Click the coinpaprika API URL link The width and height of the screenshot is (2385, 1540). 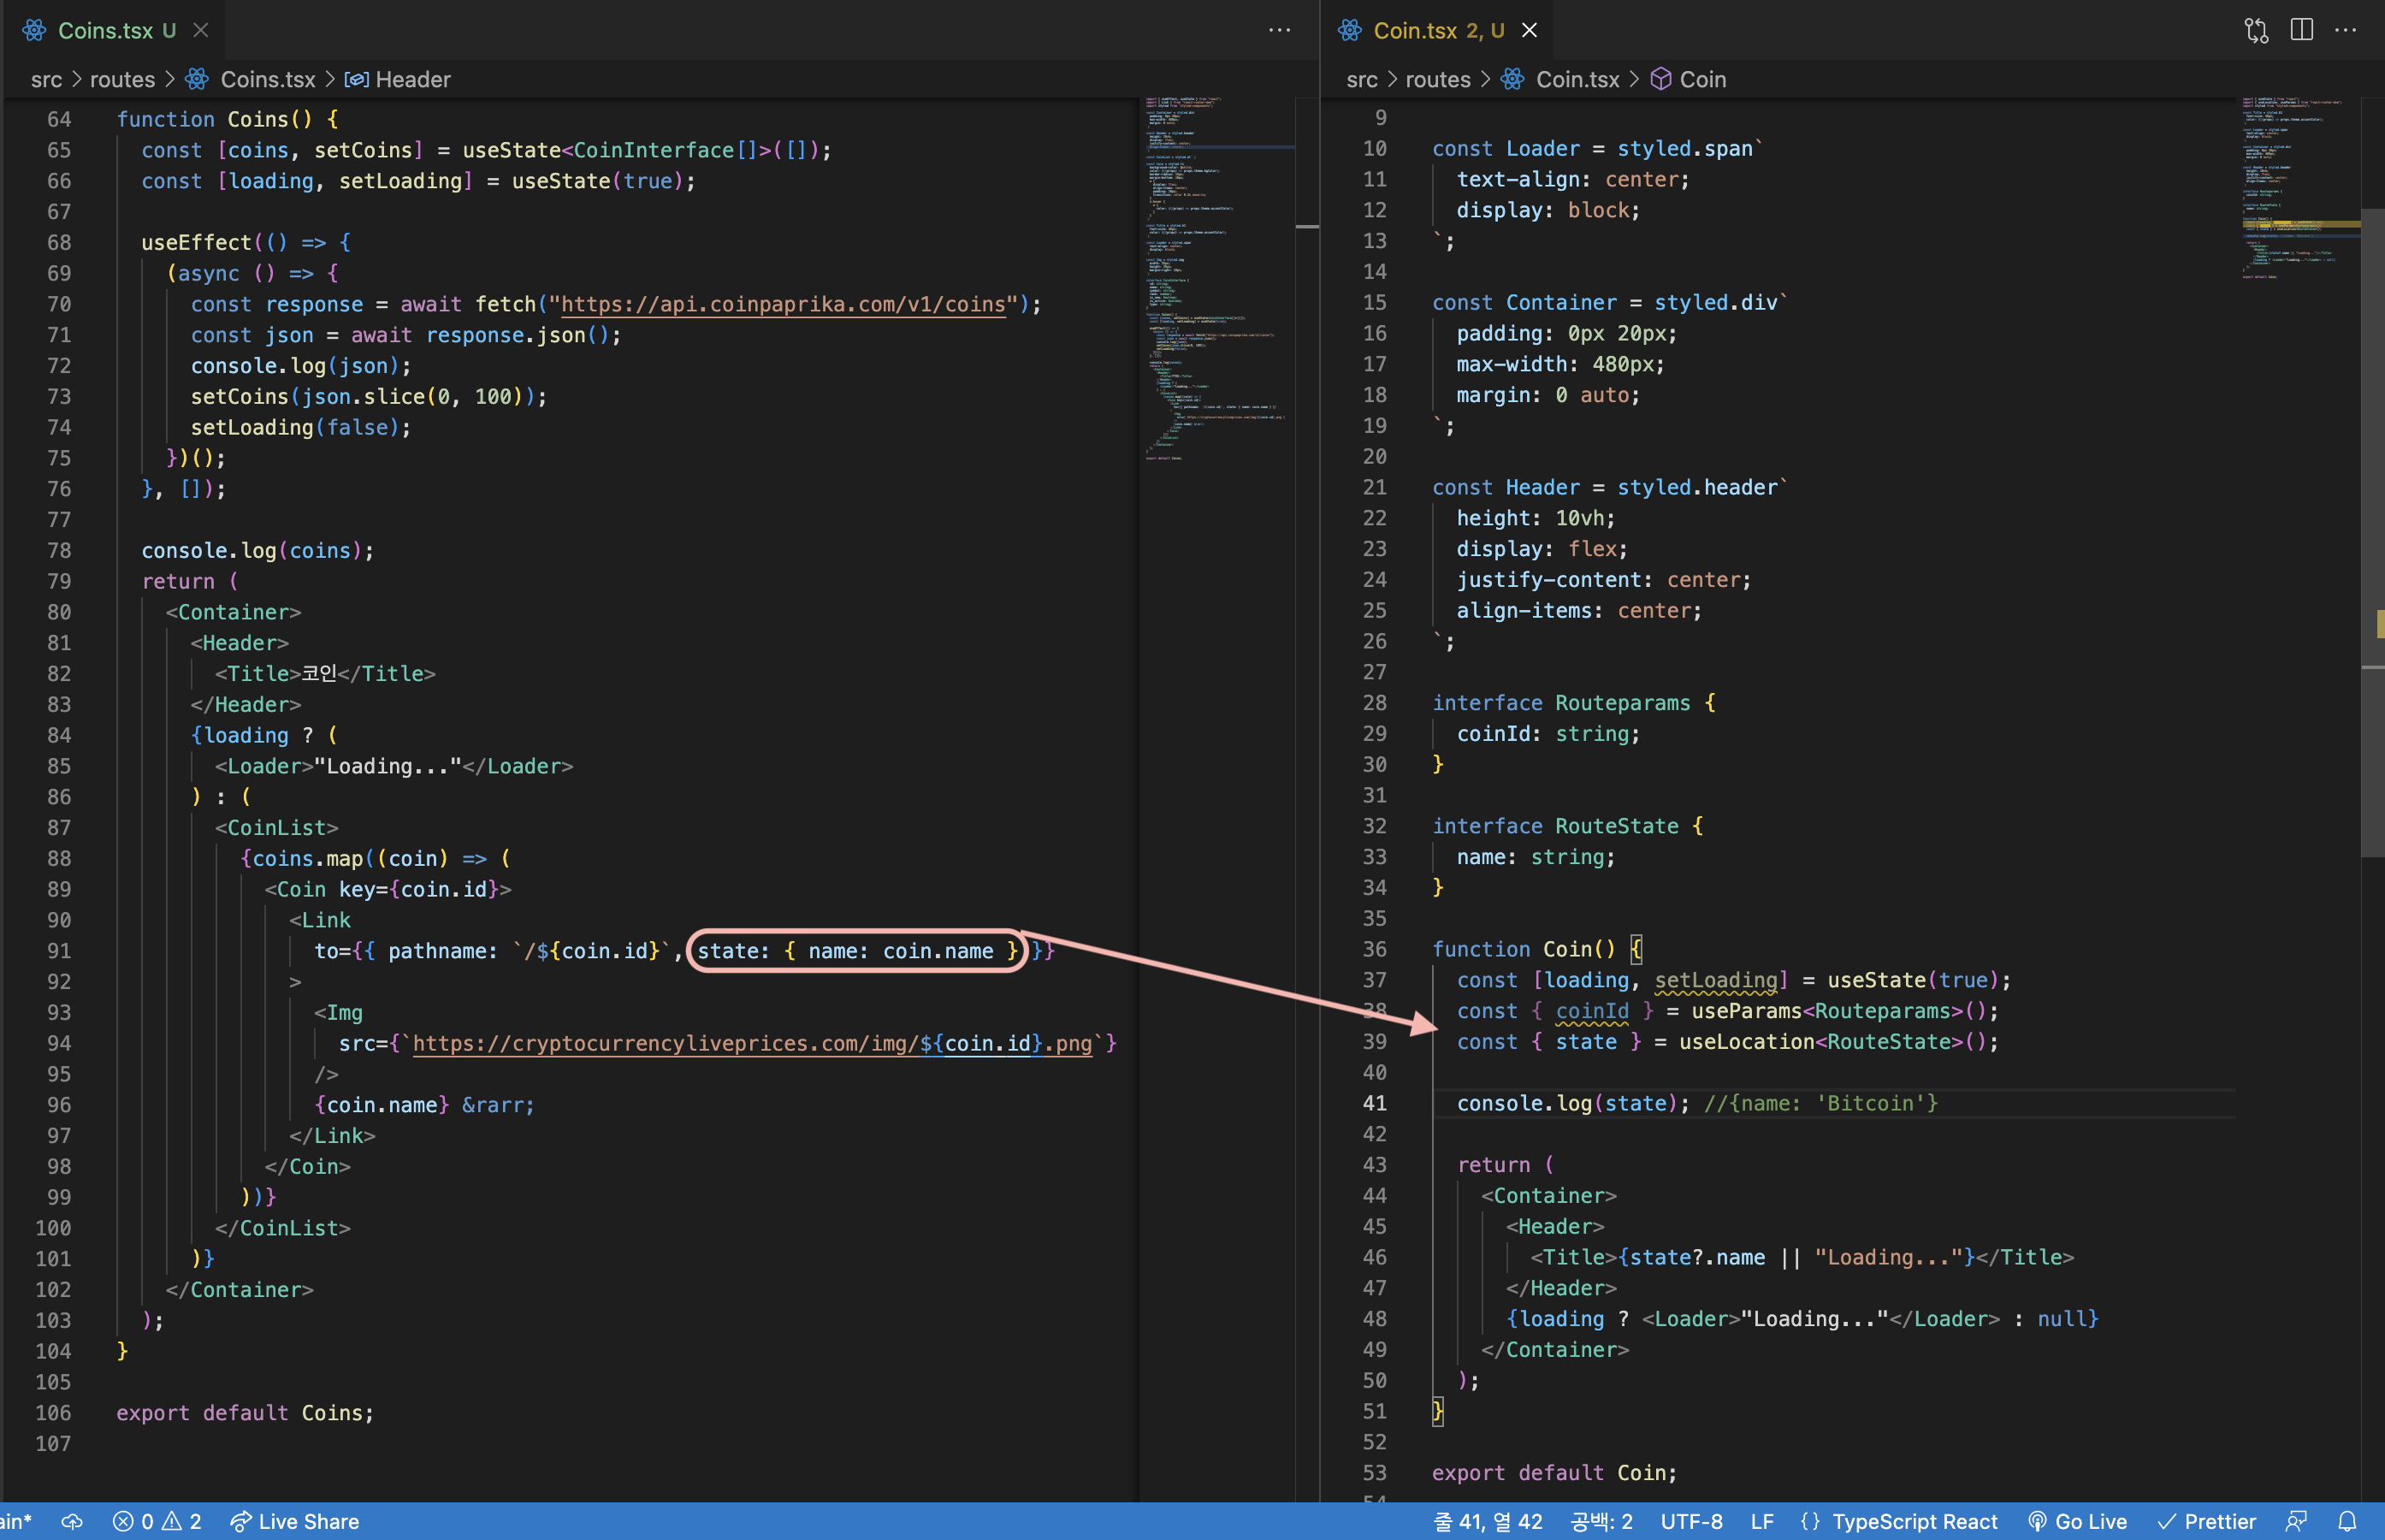click(x=783, y=304)
